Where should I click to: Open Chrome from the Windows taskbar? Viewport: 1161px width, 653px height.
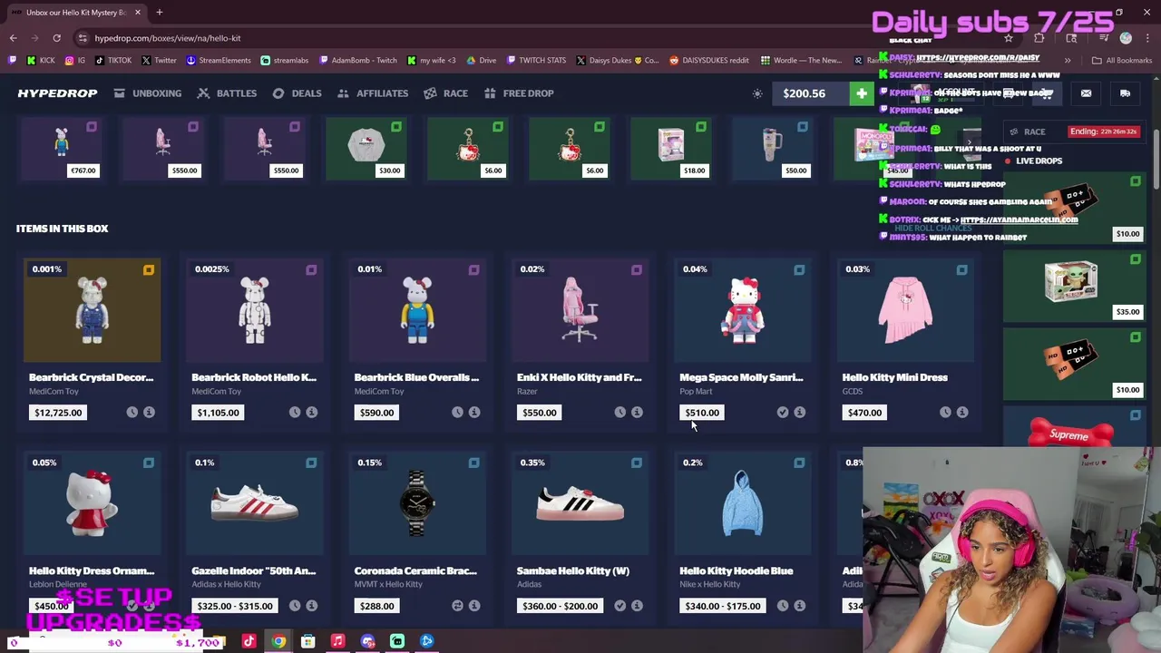pyautogui.click(x=278, y=641)
